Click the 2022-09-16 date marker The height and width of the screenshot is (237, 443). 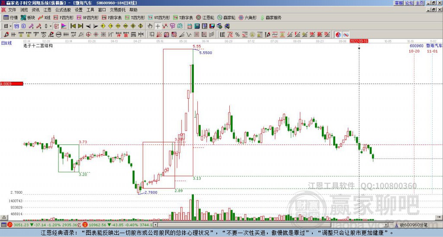click(x=359, y=41)
